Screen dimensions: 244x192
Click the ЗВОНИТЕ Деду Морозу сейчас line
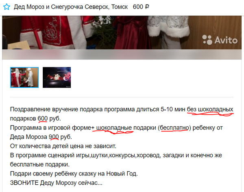[x=56, y=183]
